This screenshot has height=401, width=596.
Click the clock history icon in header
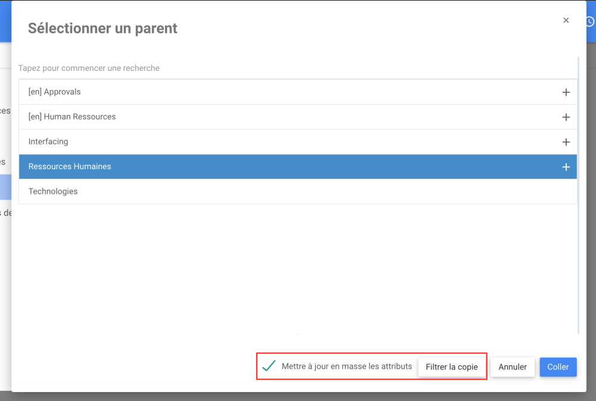(589, 21)
